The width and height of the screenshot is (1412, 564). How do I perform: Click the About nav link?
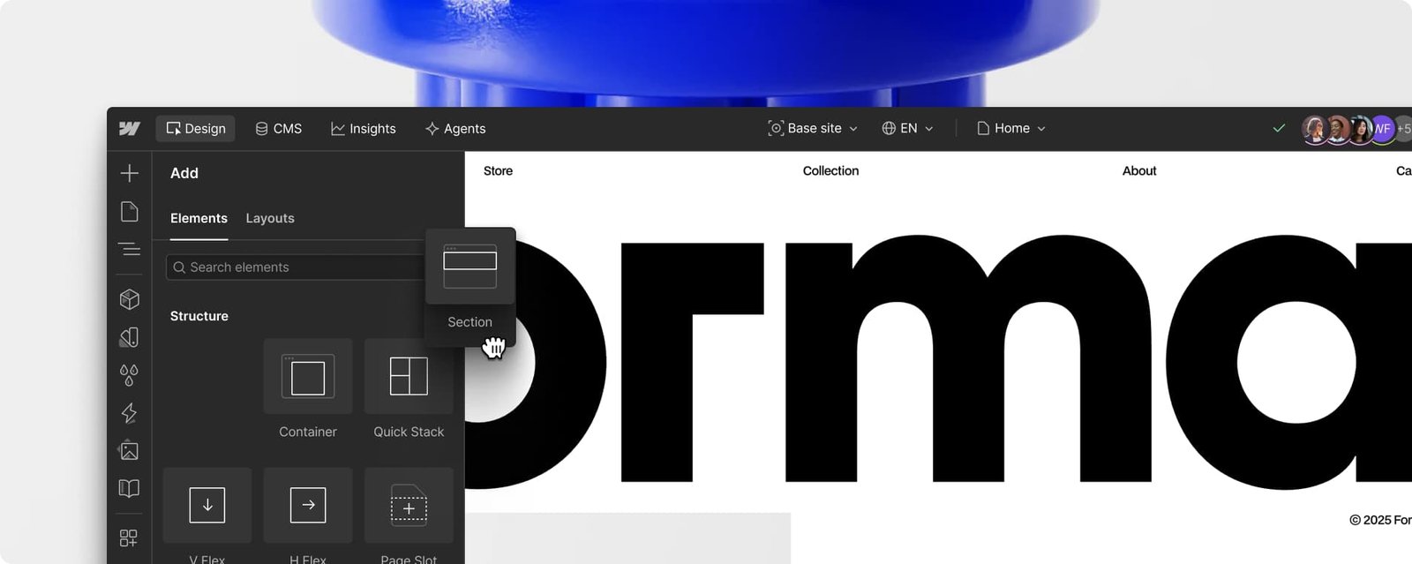click(1139, 171)
